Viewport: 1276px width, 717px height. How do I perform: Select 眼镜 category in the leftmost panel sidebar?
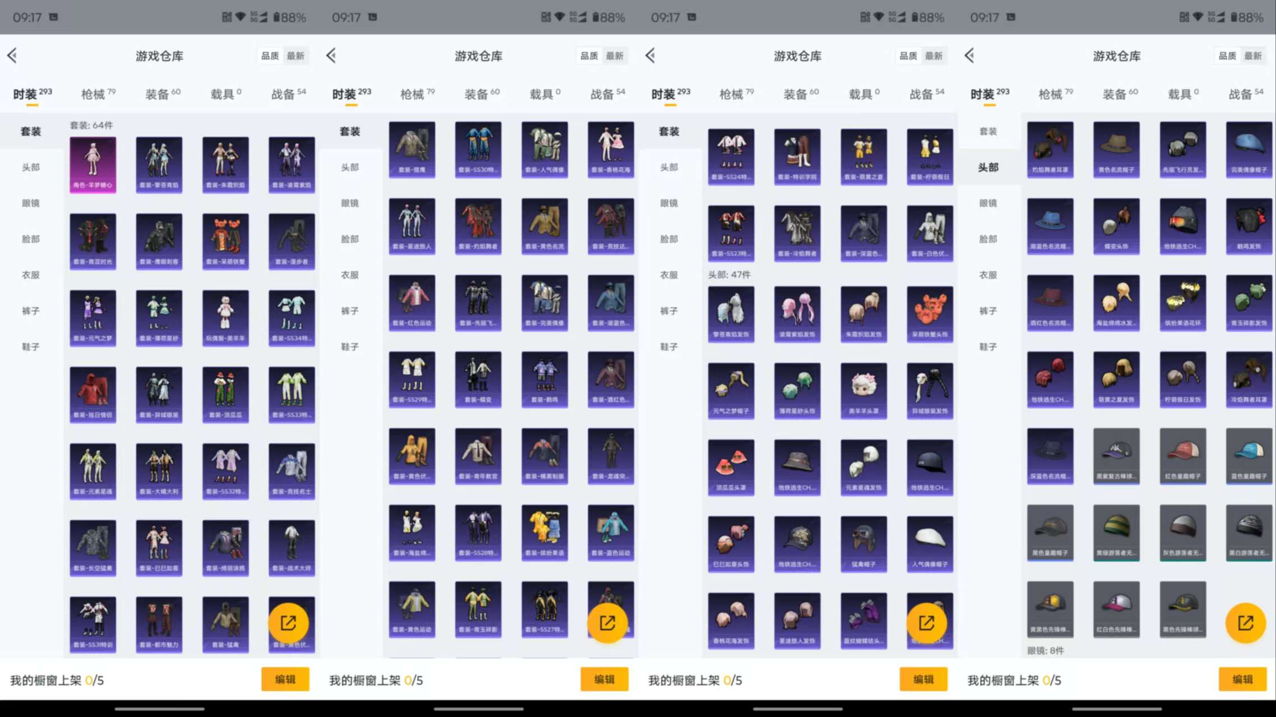click(x=31, y=203)
